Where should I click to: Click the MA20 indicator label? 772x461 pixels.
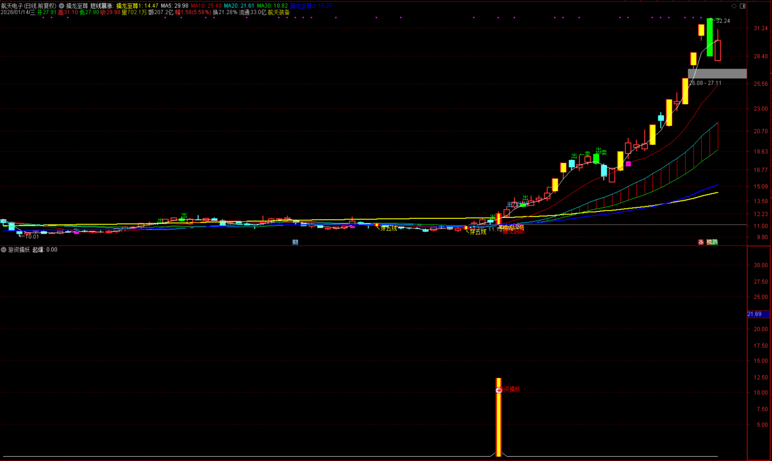pos(239,6)
